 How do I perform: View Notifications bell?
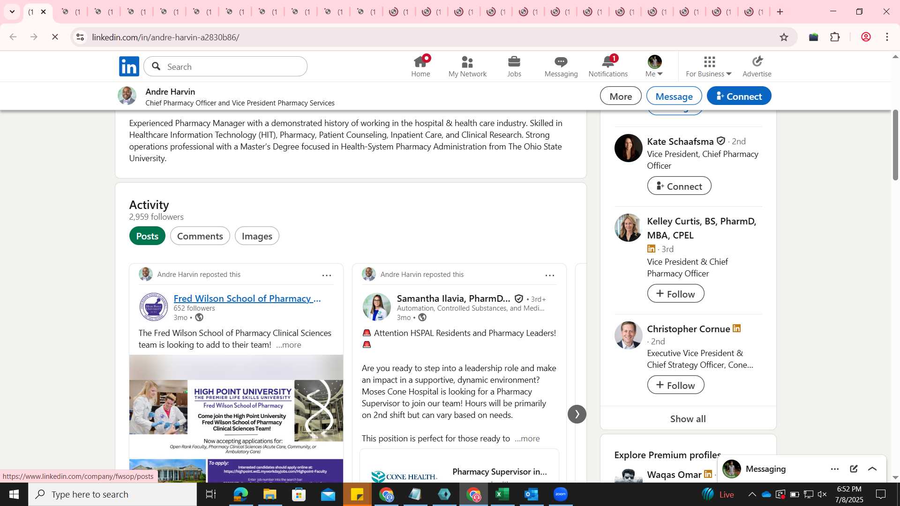tap(608, 66)
